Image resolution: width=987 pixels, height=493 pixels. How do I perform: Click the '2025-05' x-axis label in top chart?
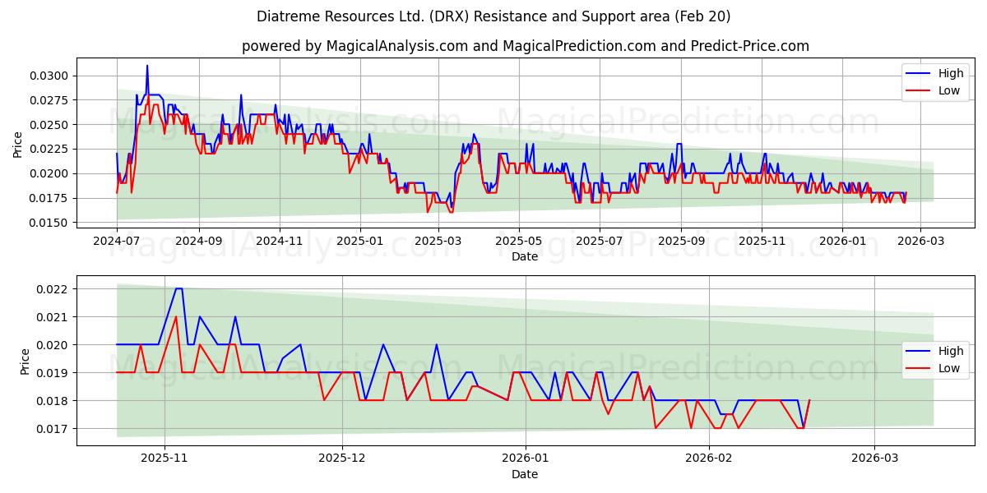point(518,241)
